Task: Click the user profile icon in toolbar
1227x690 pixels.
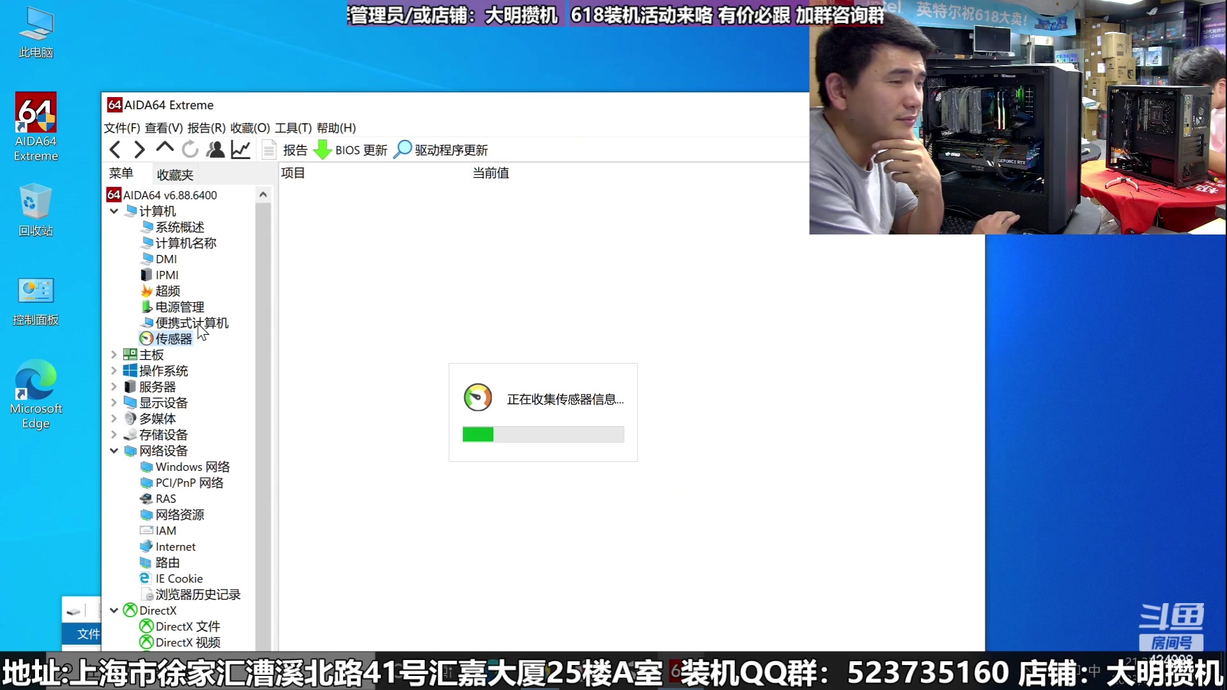Action: 216,150
